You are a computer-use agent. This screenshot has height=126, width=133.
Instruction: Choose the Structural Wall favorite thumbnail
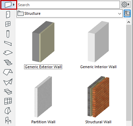[x=98, y=97]
